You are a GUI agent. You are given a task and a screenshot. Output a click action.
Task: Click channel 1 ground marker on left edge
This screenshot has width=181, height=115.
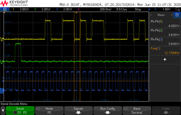pos(2,39)
